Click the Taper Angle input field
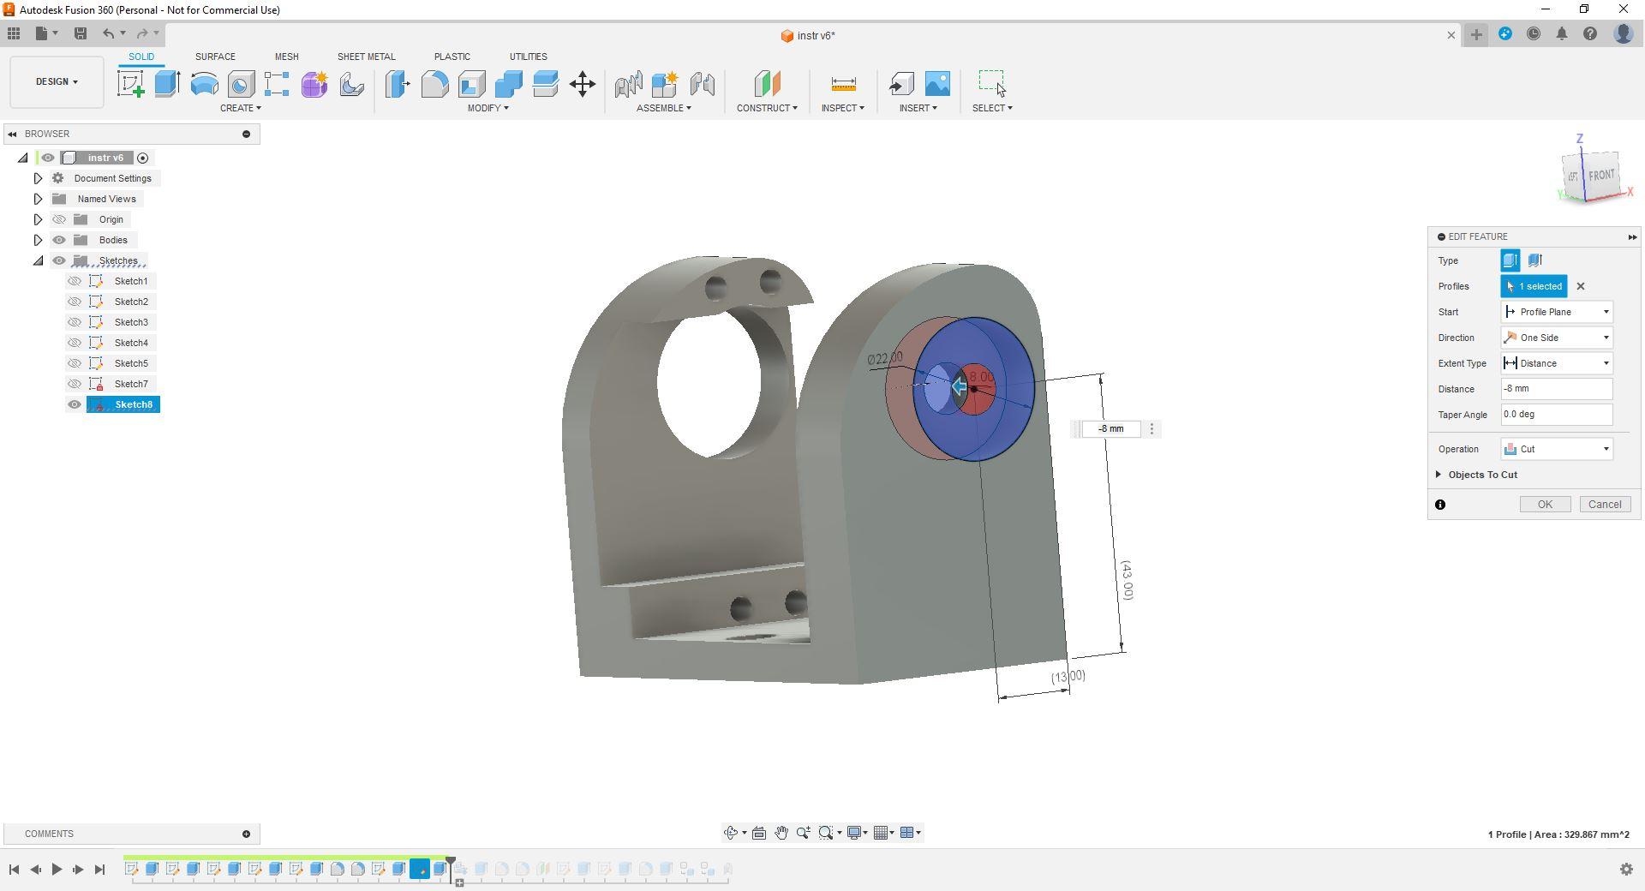 1557,415
